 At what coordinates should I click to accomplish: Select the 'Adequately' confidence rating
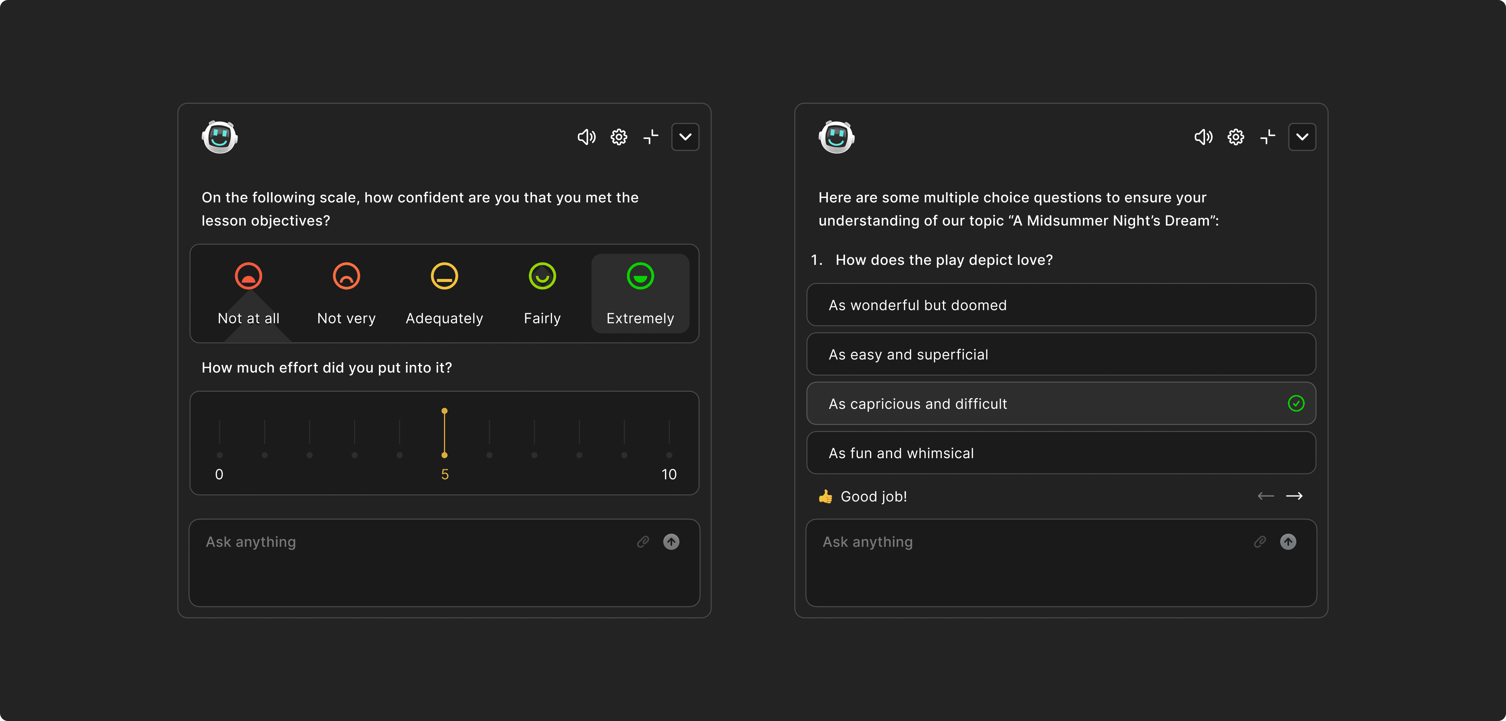pyautogui.click(x=444, y=294)
